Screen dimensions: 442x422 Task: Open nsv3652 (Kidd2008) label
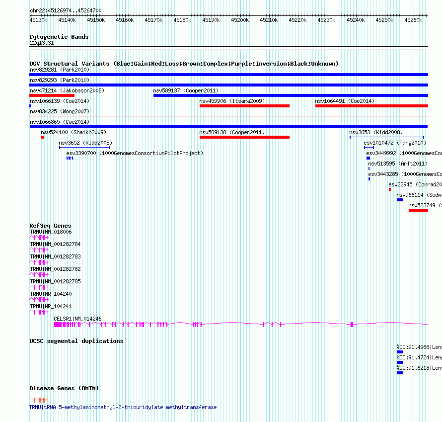85,143
